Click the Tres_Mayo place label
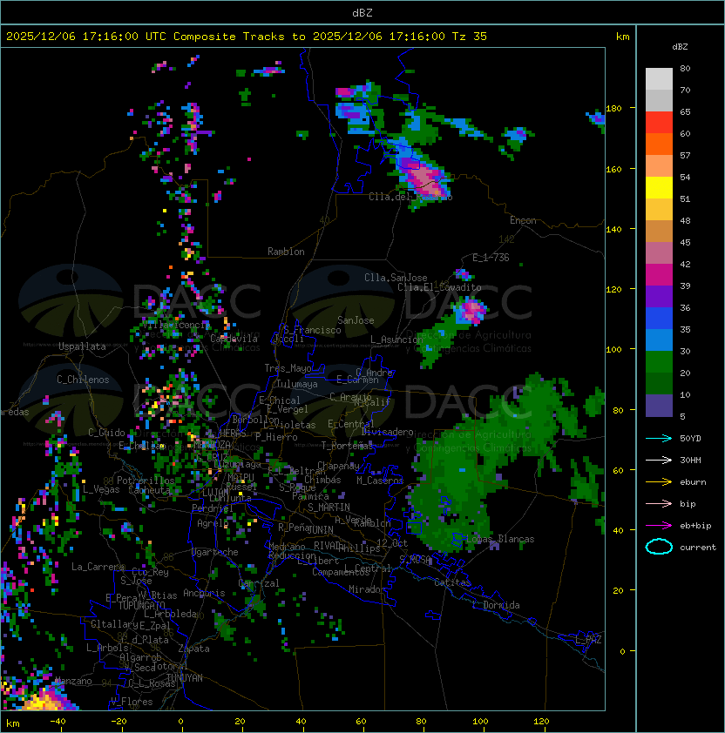The width and height of the screenshot is (725, 733). [288, 368]
